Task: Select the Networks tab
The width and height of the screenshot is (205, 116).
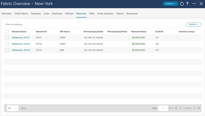Action: (x=81, y=13)
